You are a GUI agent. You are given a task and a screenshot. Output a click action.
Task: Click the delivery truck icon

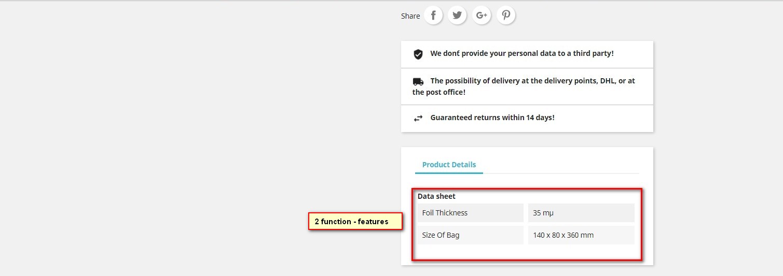click(418, 81)
